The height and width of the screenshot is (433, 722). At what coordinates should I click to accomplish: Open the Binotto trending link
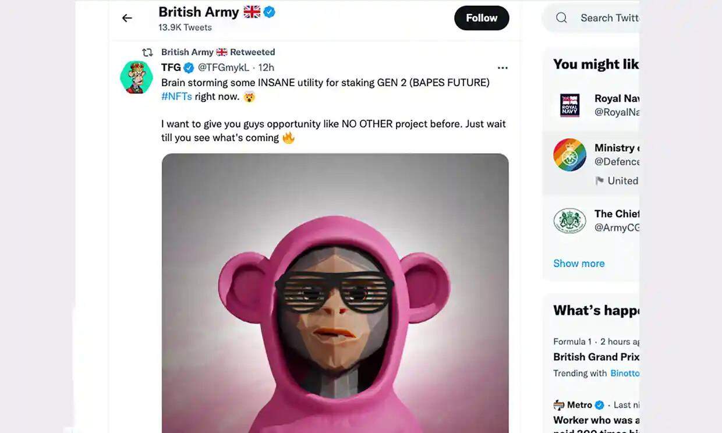(625, 373)
